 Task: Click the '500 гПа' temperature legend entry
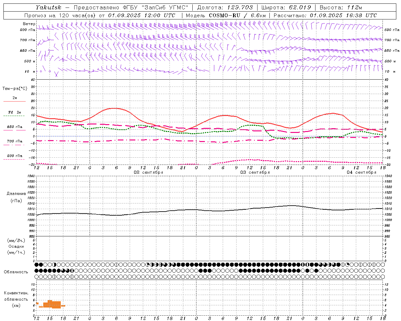(15, 155)
